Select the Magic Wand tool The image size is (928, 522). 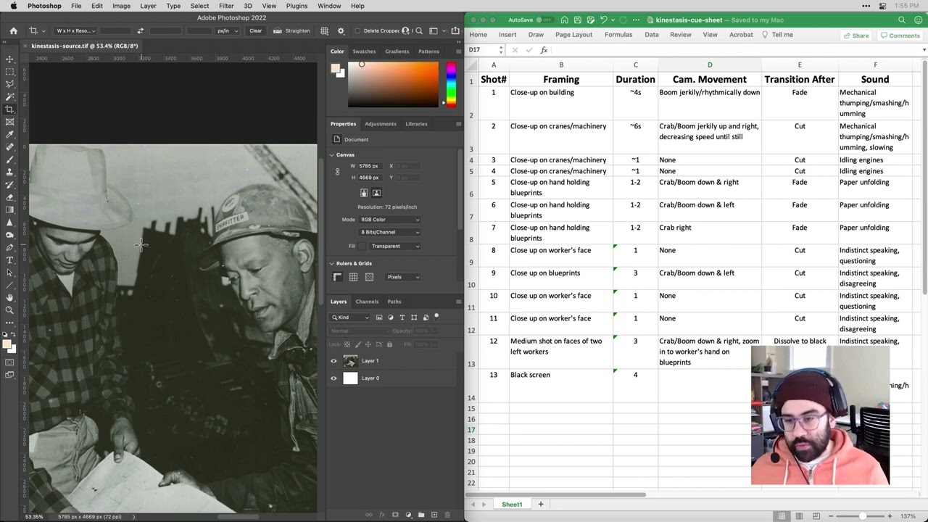pyautogui.click(x=9, y=96)
